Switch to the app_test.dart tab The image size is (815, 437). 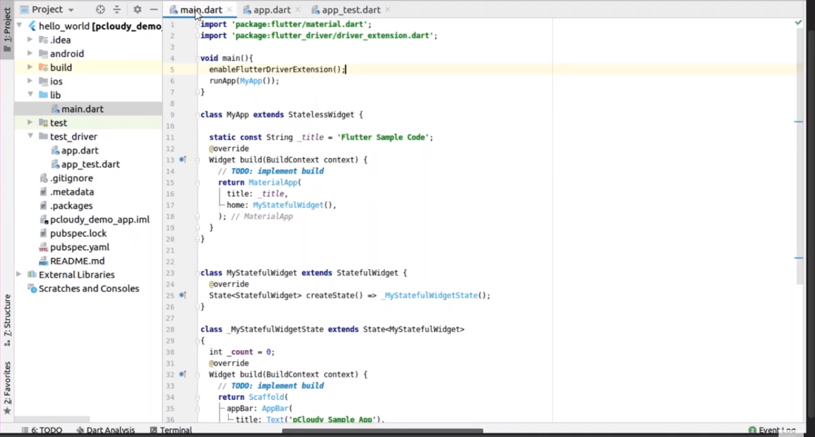(x=350, y=10)
